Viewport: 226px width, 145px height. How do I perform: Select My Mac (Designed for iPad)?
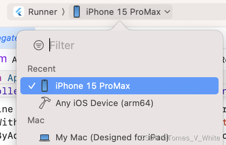(x=120, y=137)
